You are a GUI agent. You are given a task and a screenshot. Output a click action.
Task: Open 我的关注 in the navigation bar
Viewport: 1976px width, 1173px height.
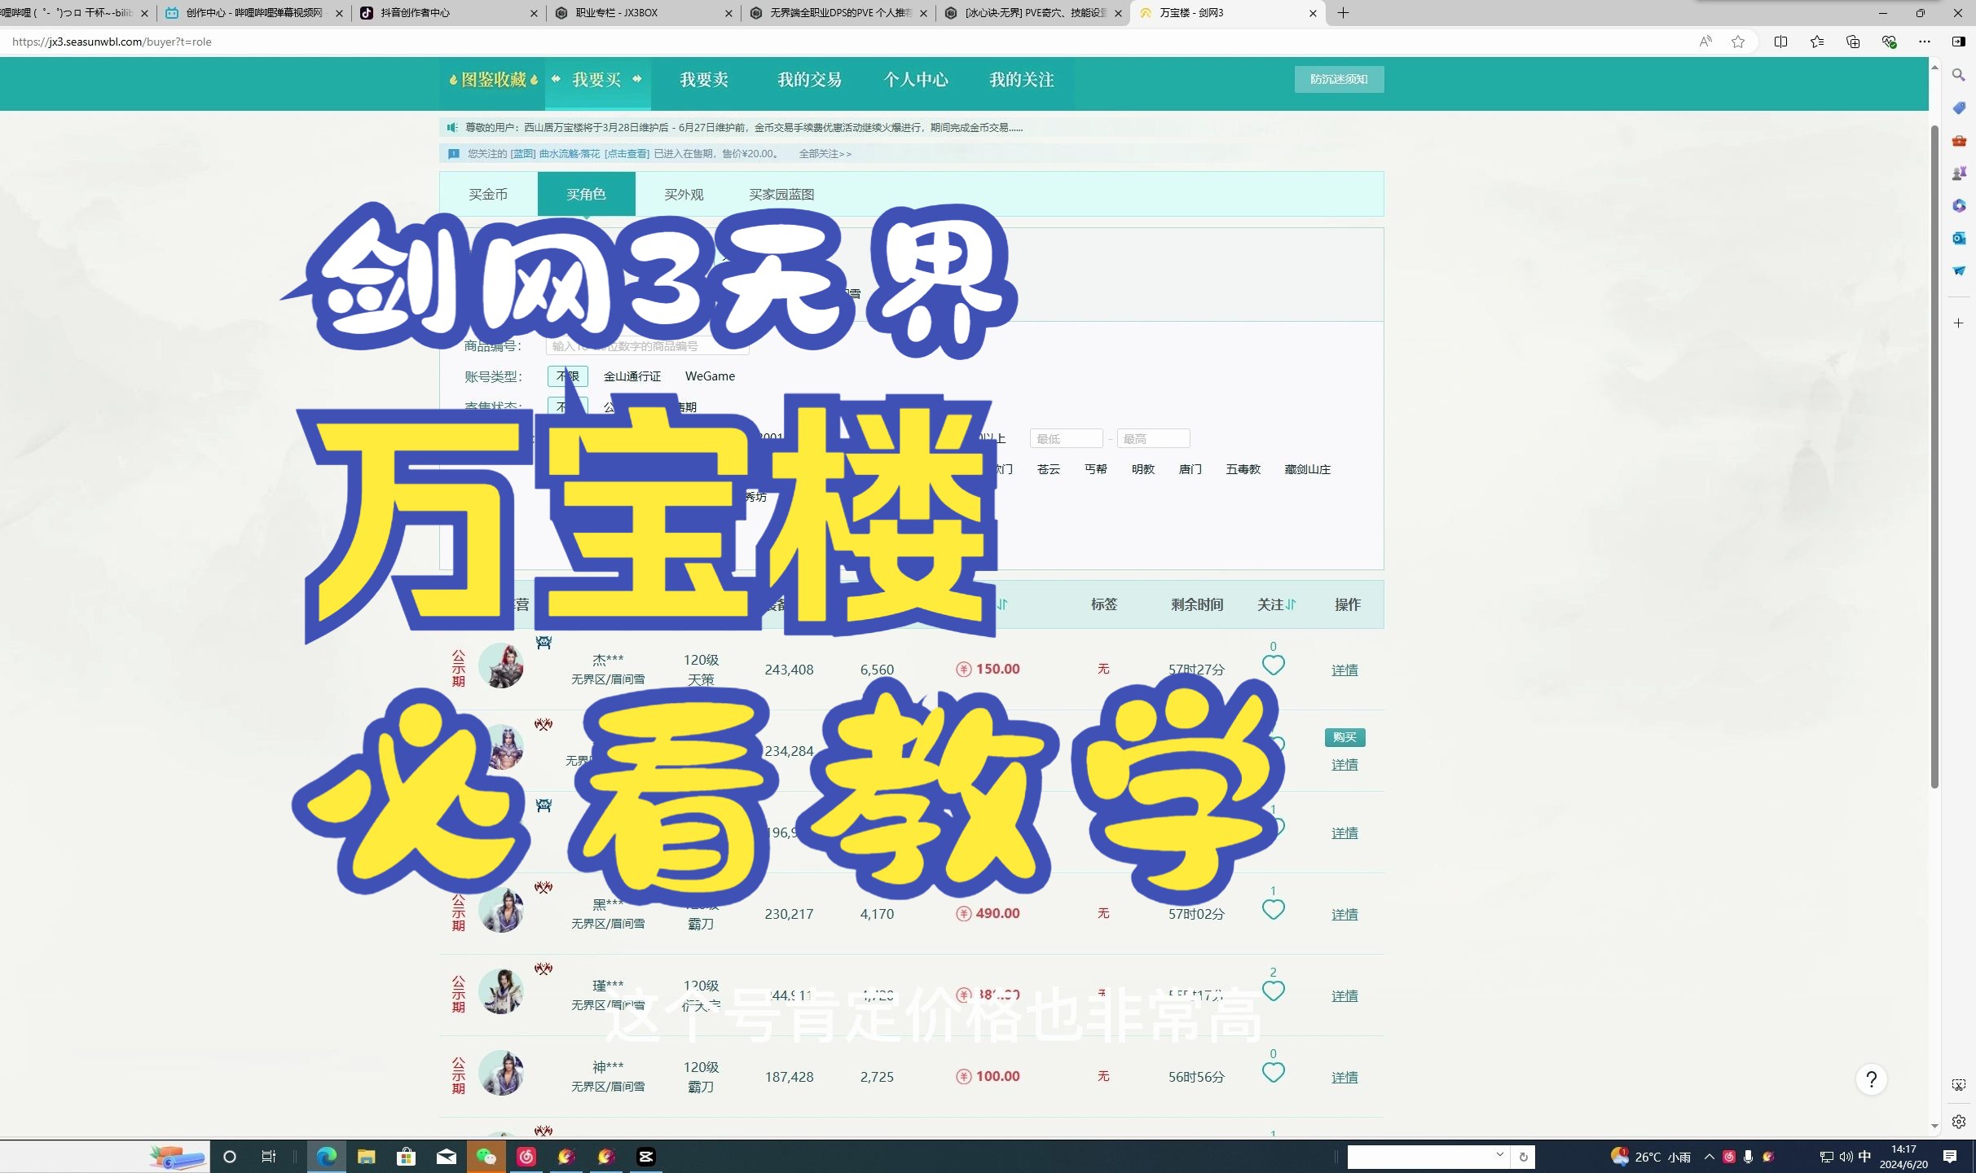tap(1022, 80)
